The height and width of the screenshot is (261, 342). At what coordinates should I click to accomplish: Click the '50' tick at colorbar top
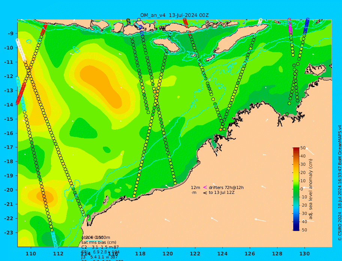pos(303,148)
